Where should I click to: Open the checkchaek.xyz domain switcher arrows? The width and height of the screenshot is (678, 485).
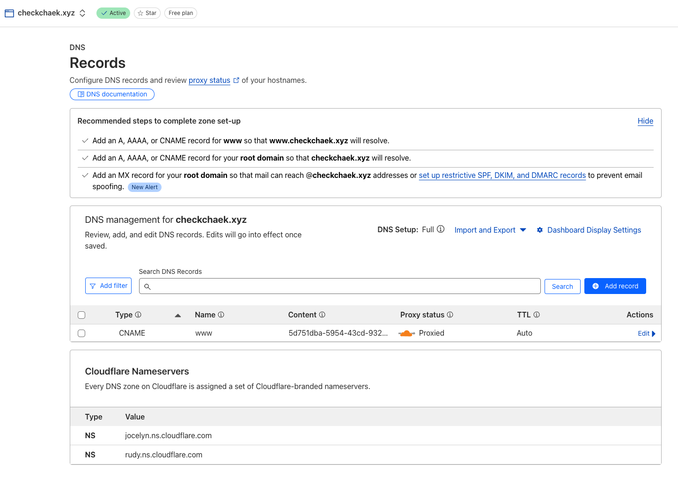[x=82, y=13]
